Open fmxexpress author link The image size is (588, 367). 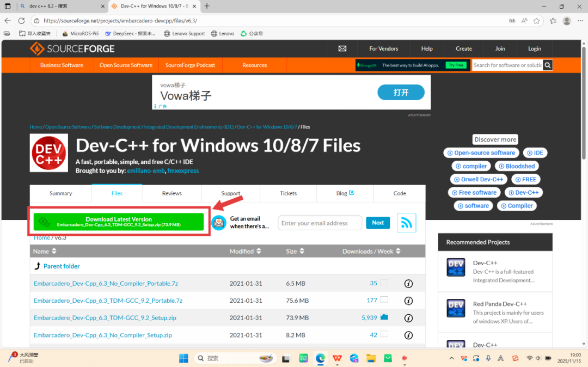(183, 171)
